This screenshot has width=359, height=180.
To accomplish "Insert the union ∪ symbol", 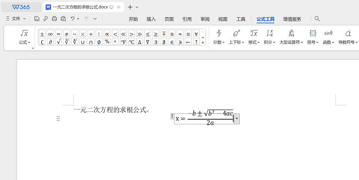I will (83, 42).
